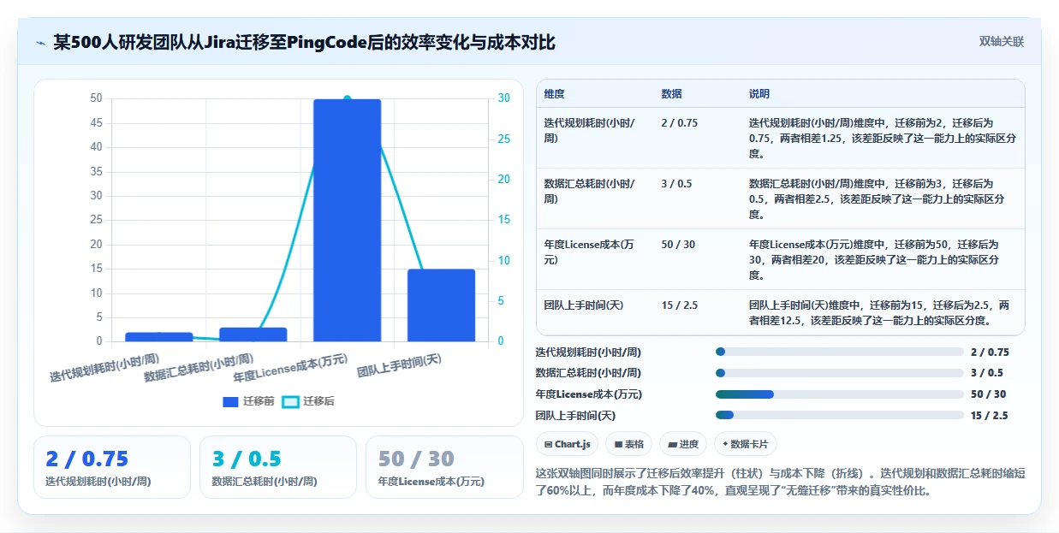Click the 3 / 0.5 data card
Viewport: 1059px width, 533px height.
(x=277, y=467)
